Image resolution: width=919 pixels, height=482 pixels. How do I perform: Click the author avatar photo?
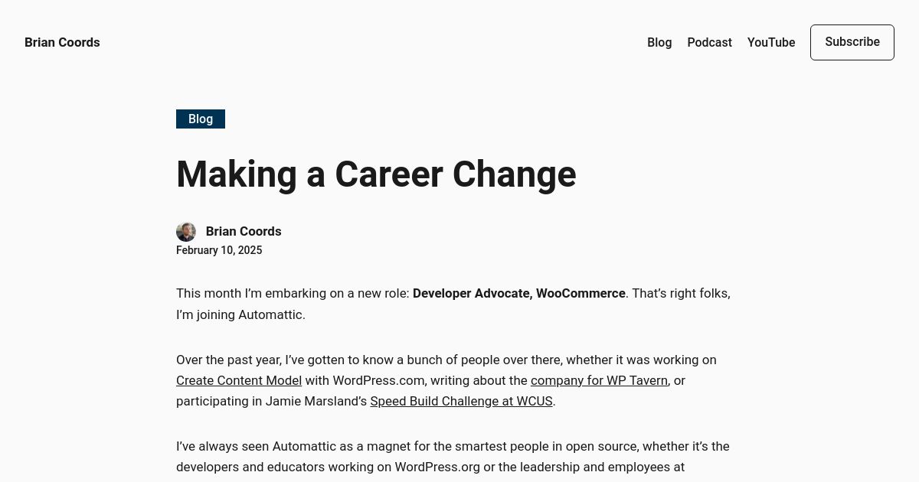point(186,232)
